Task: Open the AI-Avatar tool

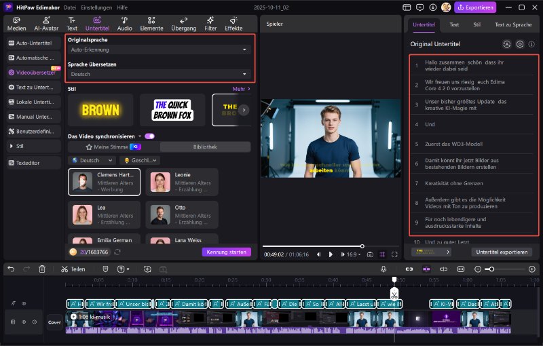Action: pyautogui.click(x=45, y=24)
